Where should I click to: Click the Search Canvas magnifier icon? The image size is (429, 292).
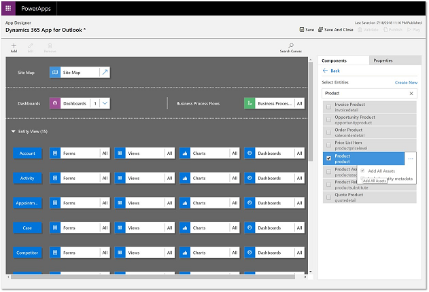coord(291,45)
